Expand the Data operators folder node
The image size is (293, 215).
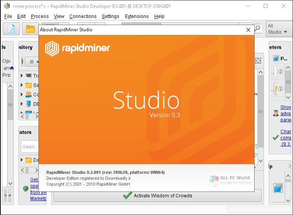click(22, 160)
